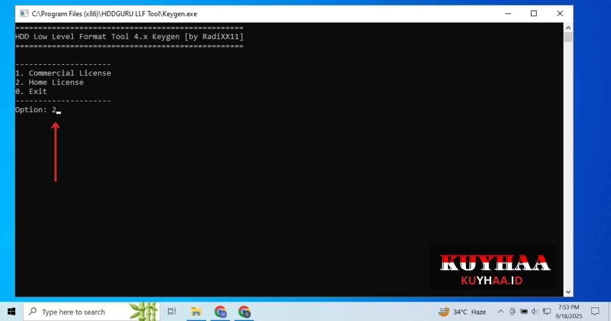Open the Chrome icon with H badge
611x321 pixels.
coord(220,311)
